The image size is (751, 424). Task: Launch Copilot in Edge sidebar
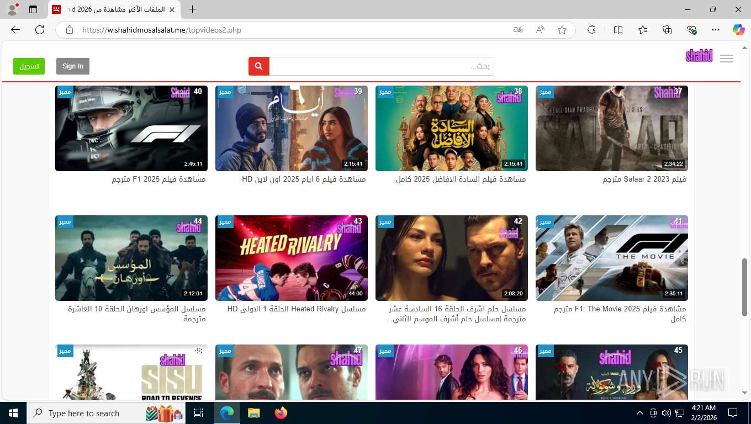pos(739,30)
